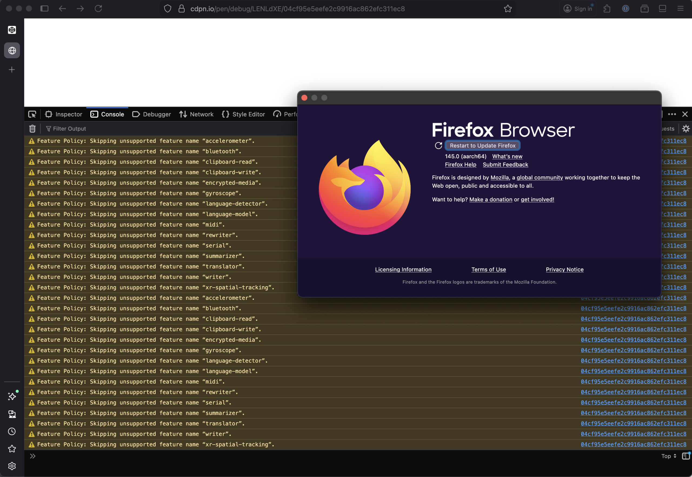Click the Filter Output field
Screen dimensions: 692x477
click(69, 129)
